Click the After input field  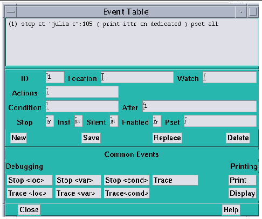pyautogui.click(x=199, y=106)
